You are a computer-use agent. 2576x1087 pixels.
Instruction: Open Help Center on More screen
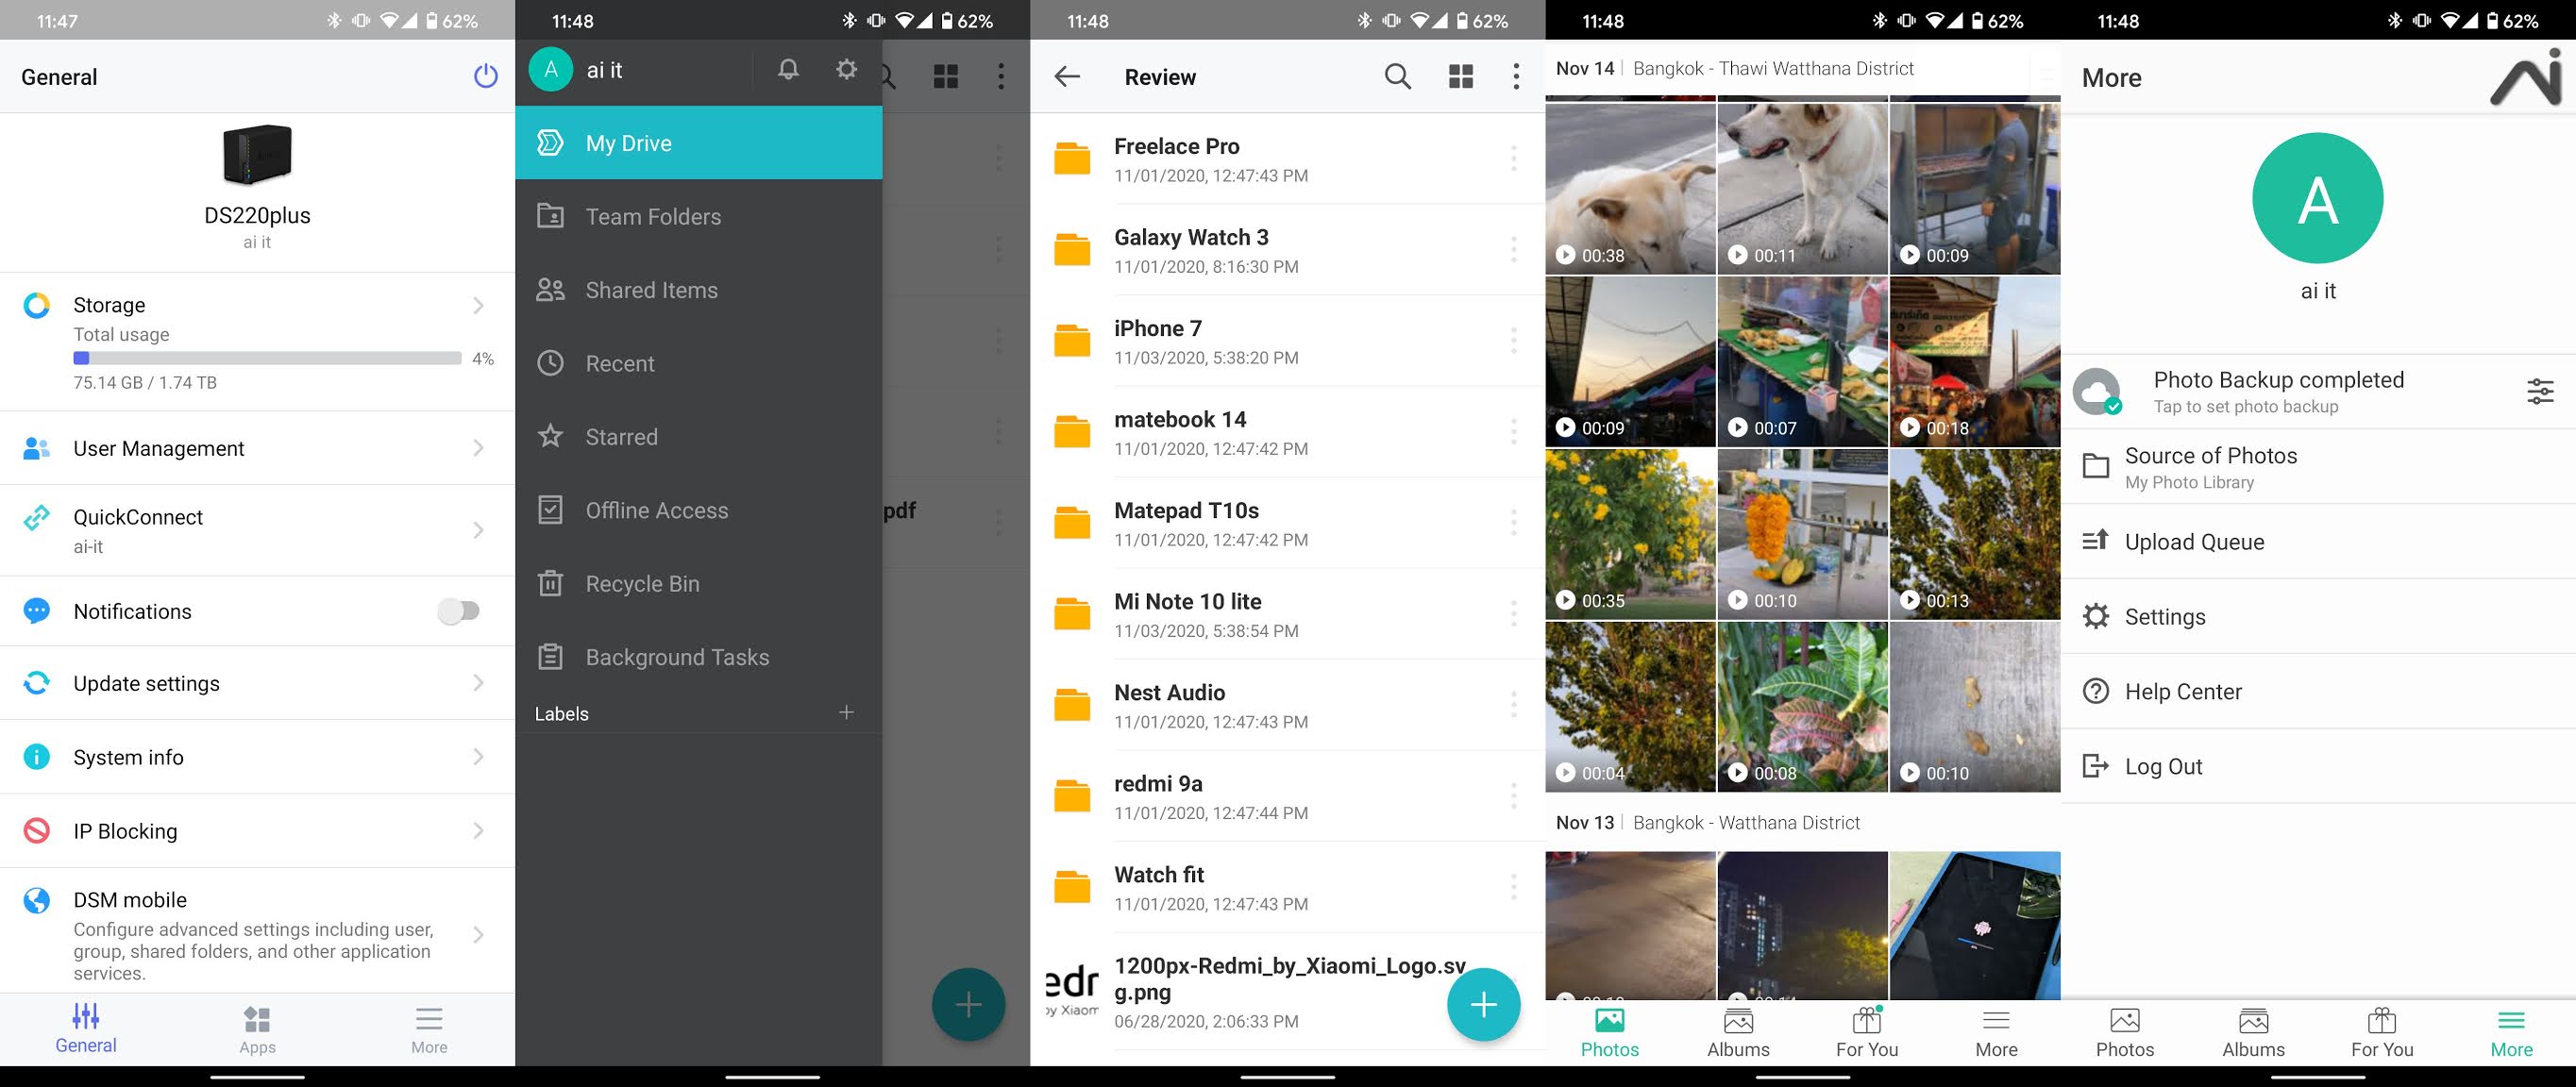click(x=2318, y=691)
